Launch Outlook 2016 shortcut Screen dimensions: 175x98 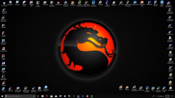(135, 3)
